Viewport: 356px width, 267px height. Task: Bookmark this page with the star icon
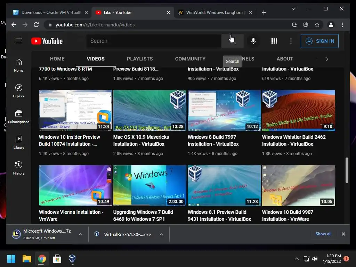317,25
